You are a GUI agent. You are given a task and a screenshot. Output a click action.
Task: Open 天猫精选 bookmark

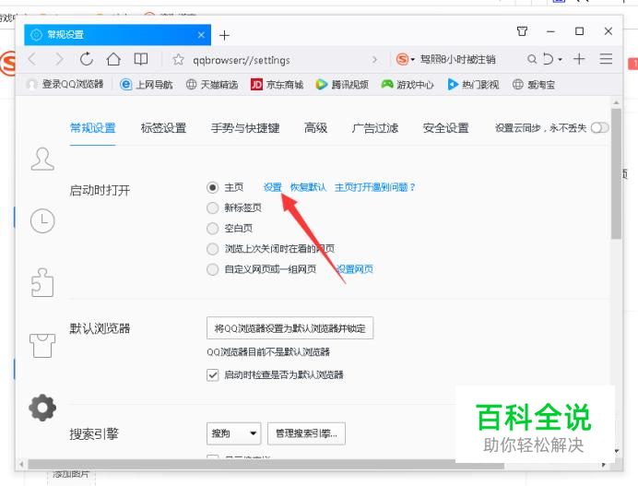tap(212, 84)
